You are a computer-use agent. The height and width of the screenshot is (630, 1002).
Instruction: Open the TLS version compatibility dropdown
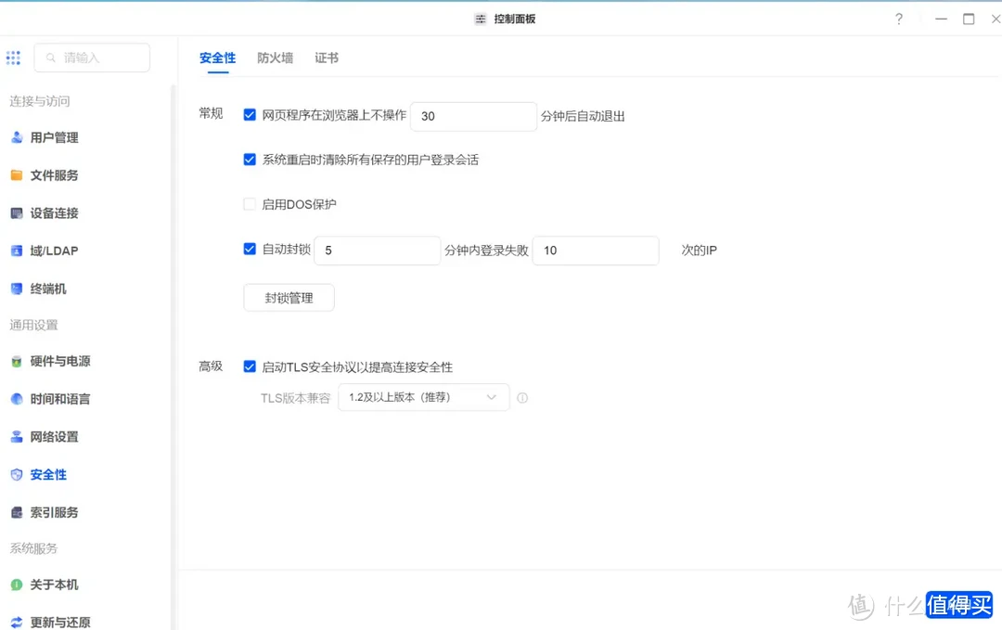(423, 397)
